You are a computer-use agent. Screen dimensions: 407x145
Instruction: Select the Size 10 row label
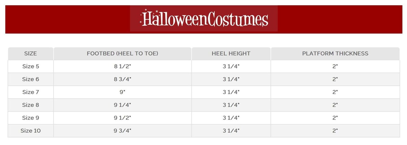tap(31, 131)
